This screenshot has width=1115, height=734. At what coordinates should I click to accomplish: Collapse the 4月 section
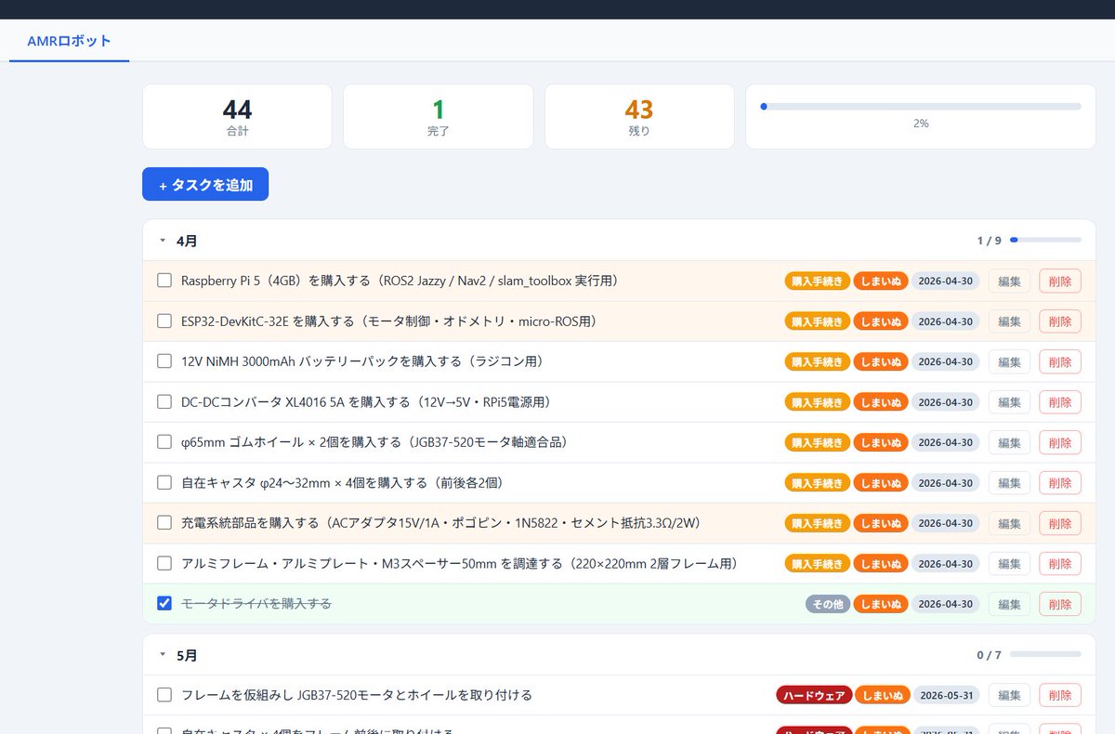163,241
